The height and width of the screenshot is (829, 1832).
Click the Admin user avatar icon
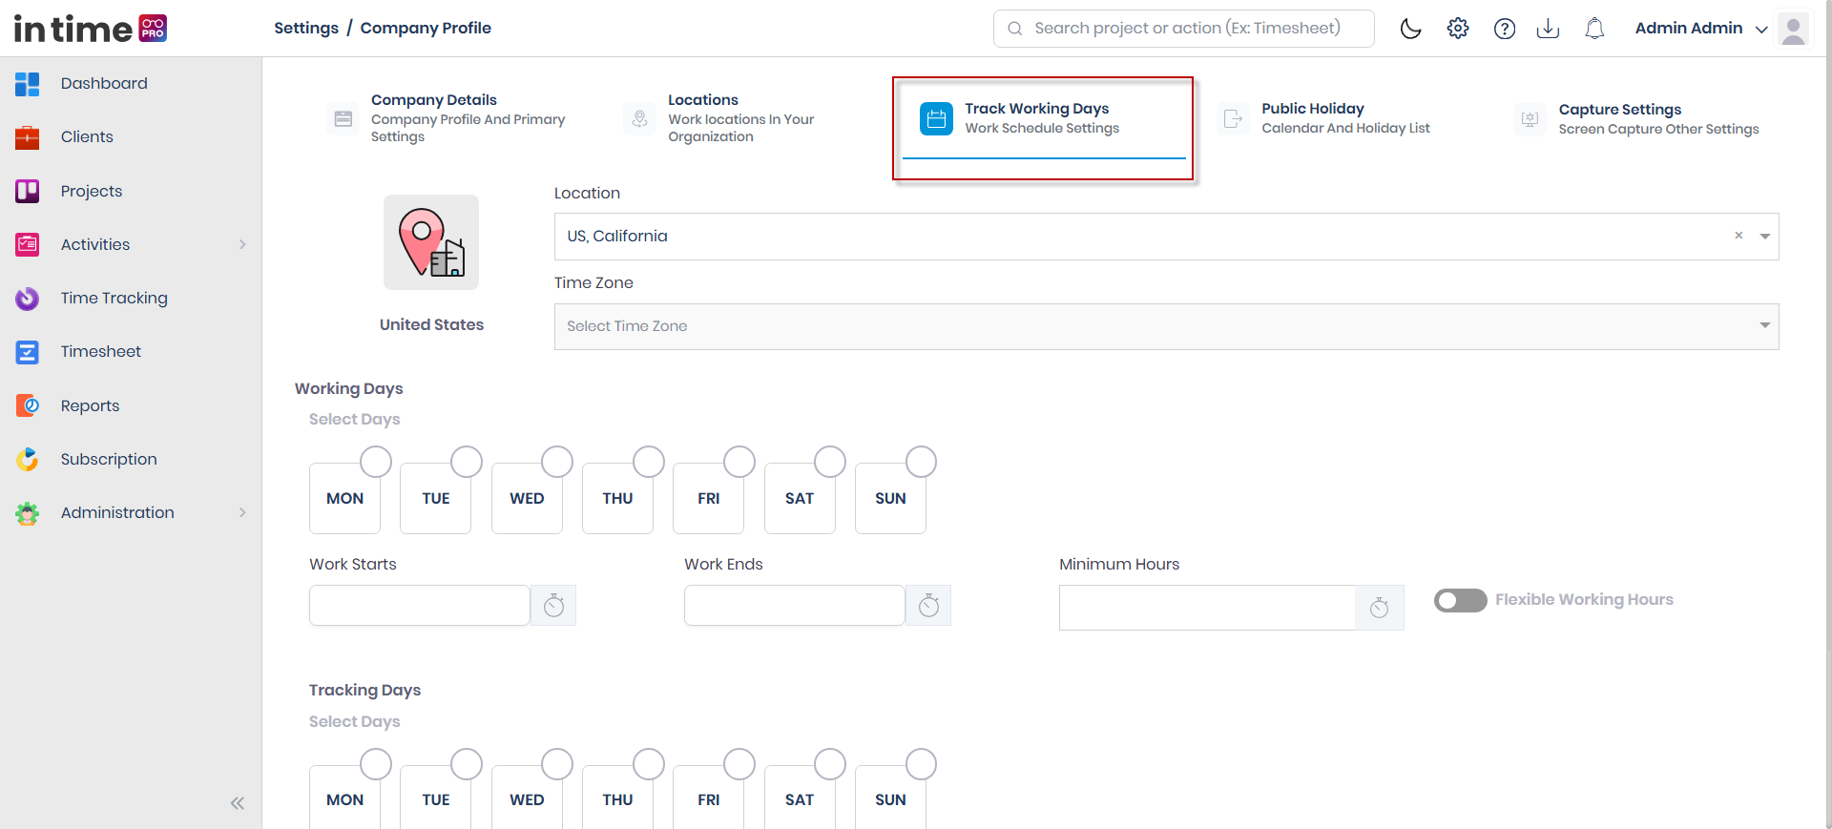1793,29
